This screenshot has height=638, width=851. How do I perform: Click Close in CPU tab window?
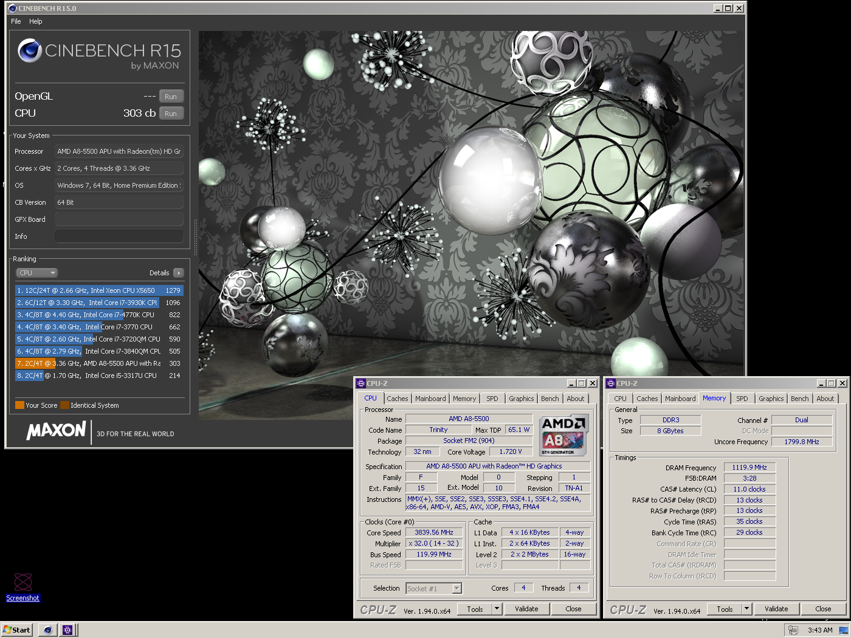pyautogui.click(x=573, y=609)
